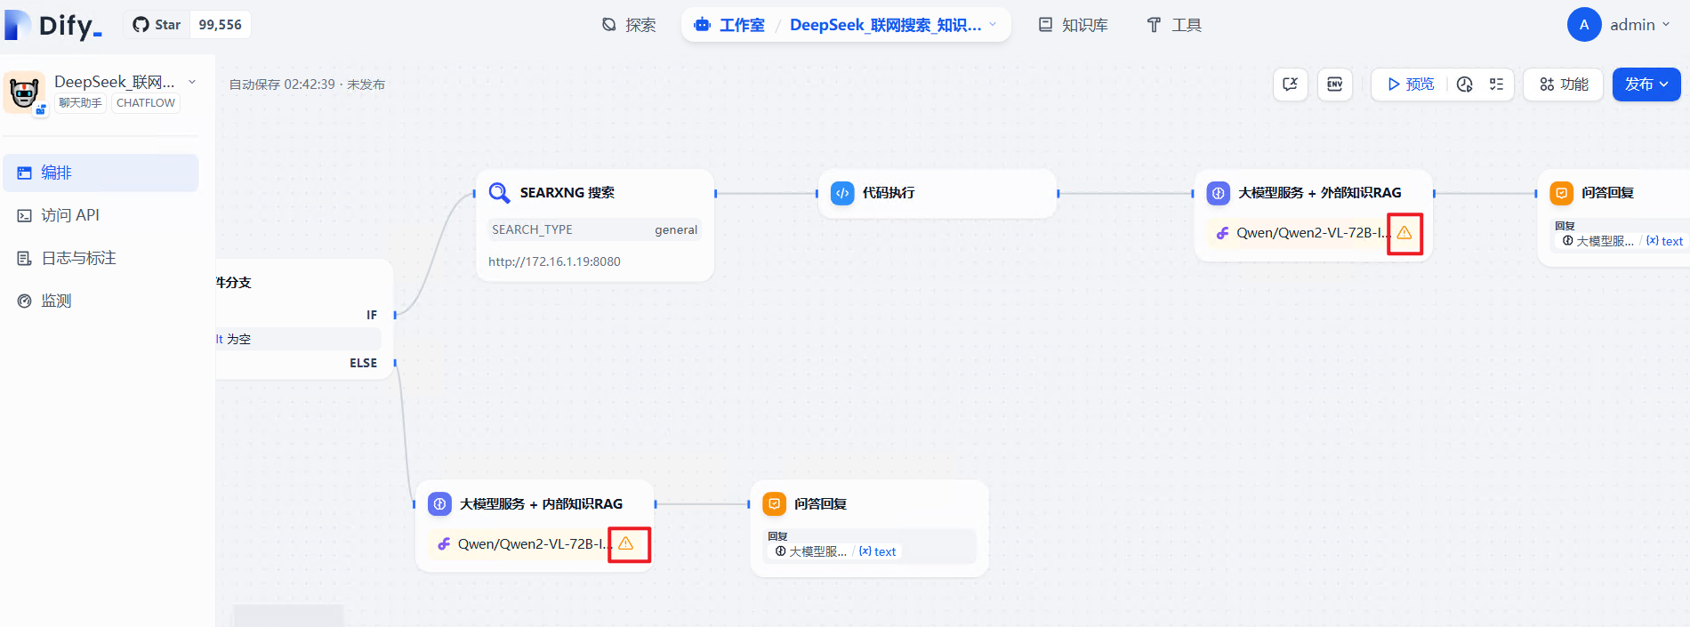1690x627 pixels.
Task: Expand the 发布 publish dropdown
Action: click(x=1646, y=84)
